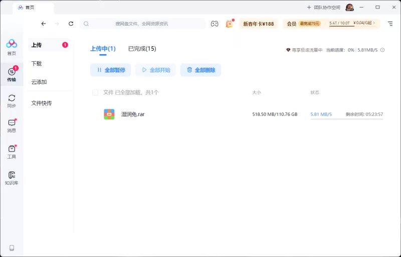
Task: Click the 当前进度: 0% text
Action: [x=340, y=50]
